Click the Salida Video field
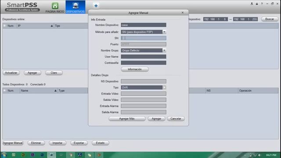 point(144,100)
